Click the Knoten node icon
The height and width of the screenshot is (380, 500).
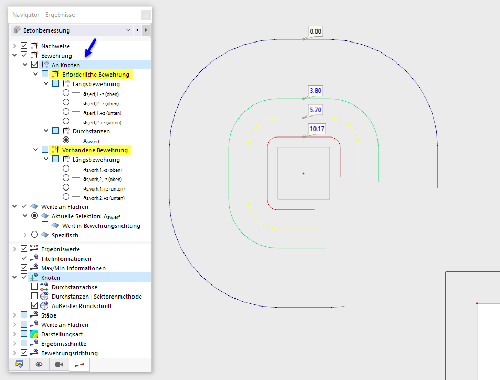[x=35, y=277]
